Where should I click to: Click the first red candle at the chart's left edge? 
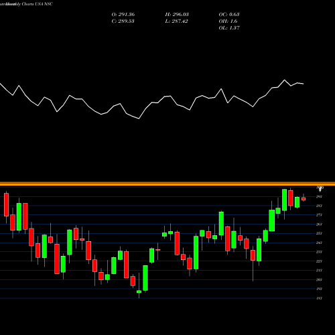pyautogui.click(x=6, y=204)
